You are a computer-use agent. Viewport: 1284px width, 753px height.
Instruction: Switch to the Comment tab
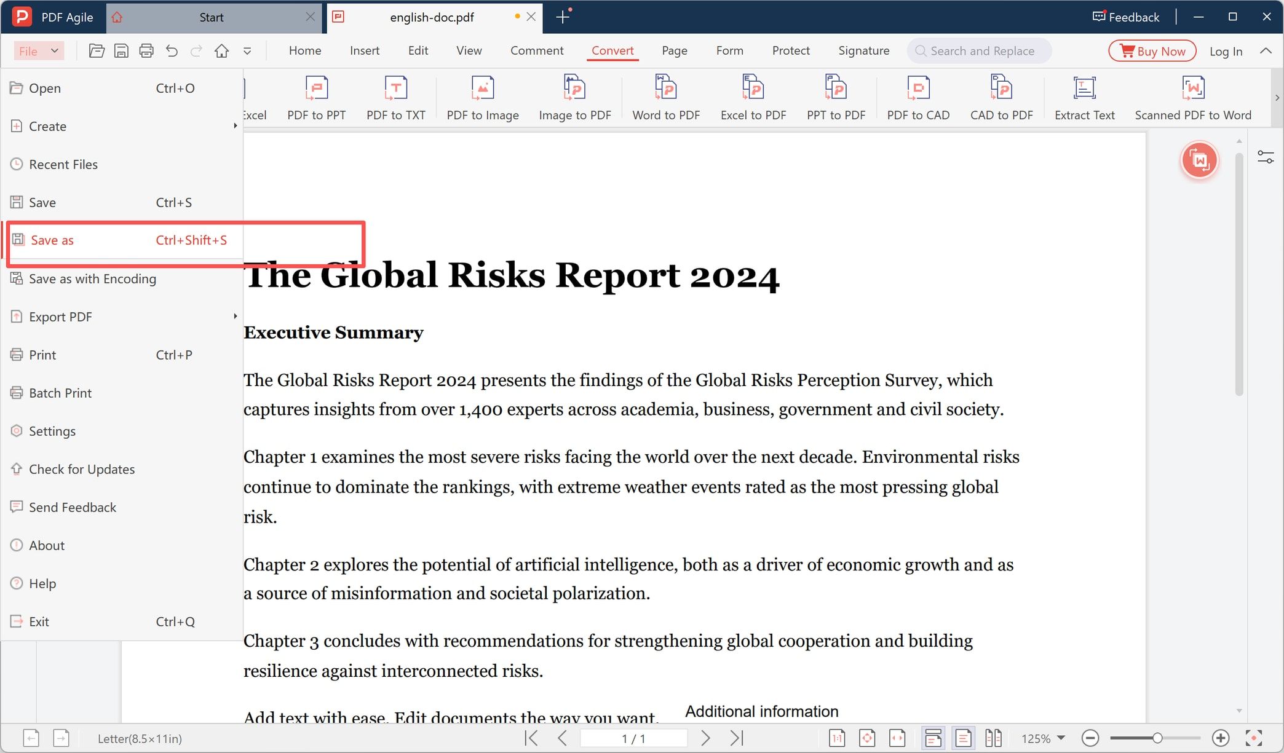tap(537, 50)
